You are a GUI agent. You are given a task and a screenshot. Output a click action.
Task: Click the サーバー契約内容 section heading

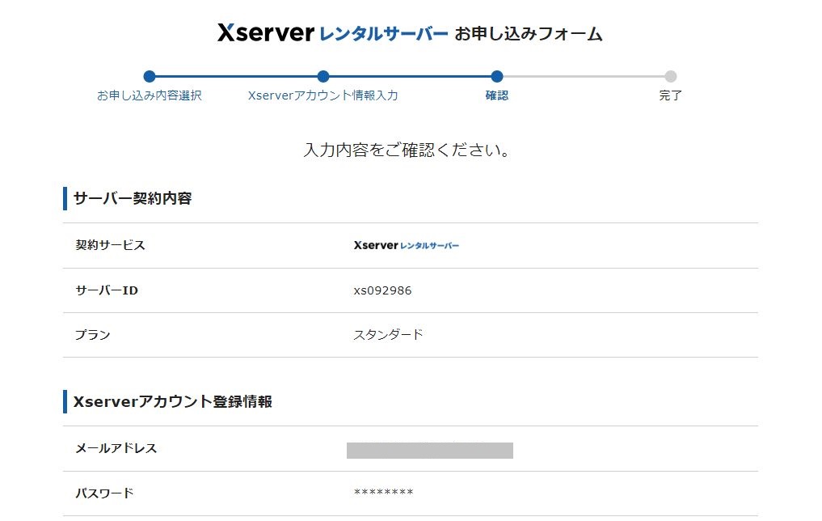(133, 198)
